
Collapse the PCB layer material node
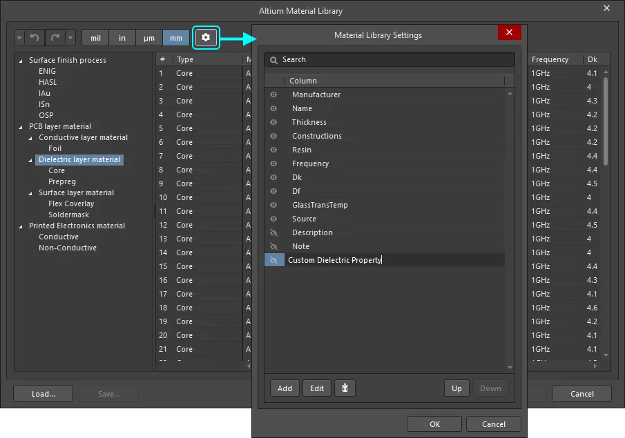pos(21,127)
